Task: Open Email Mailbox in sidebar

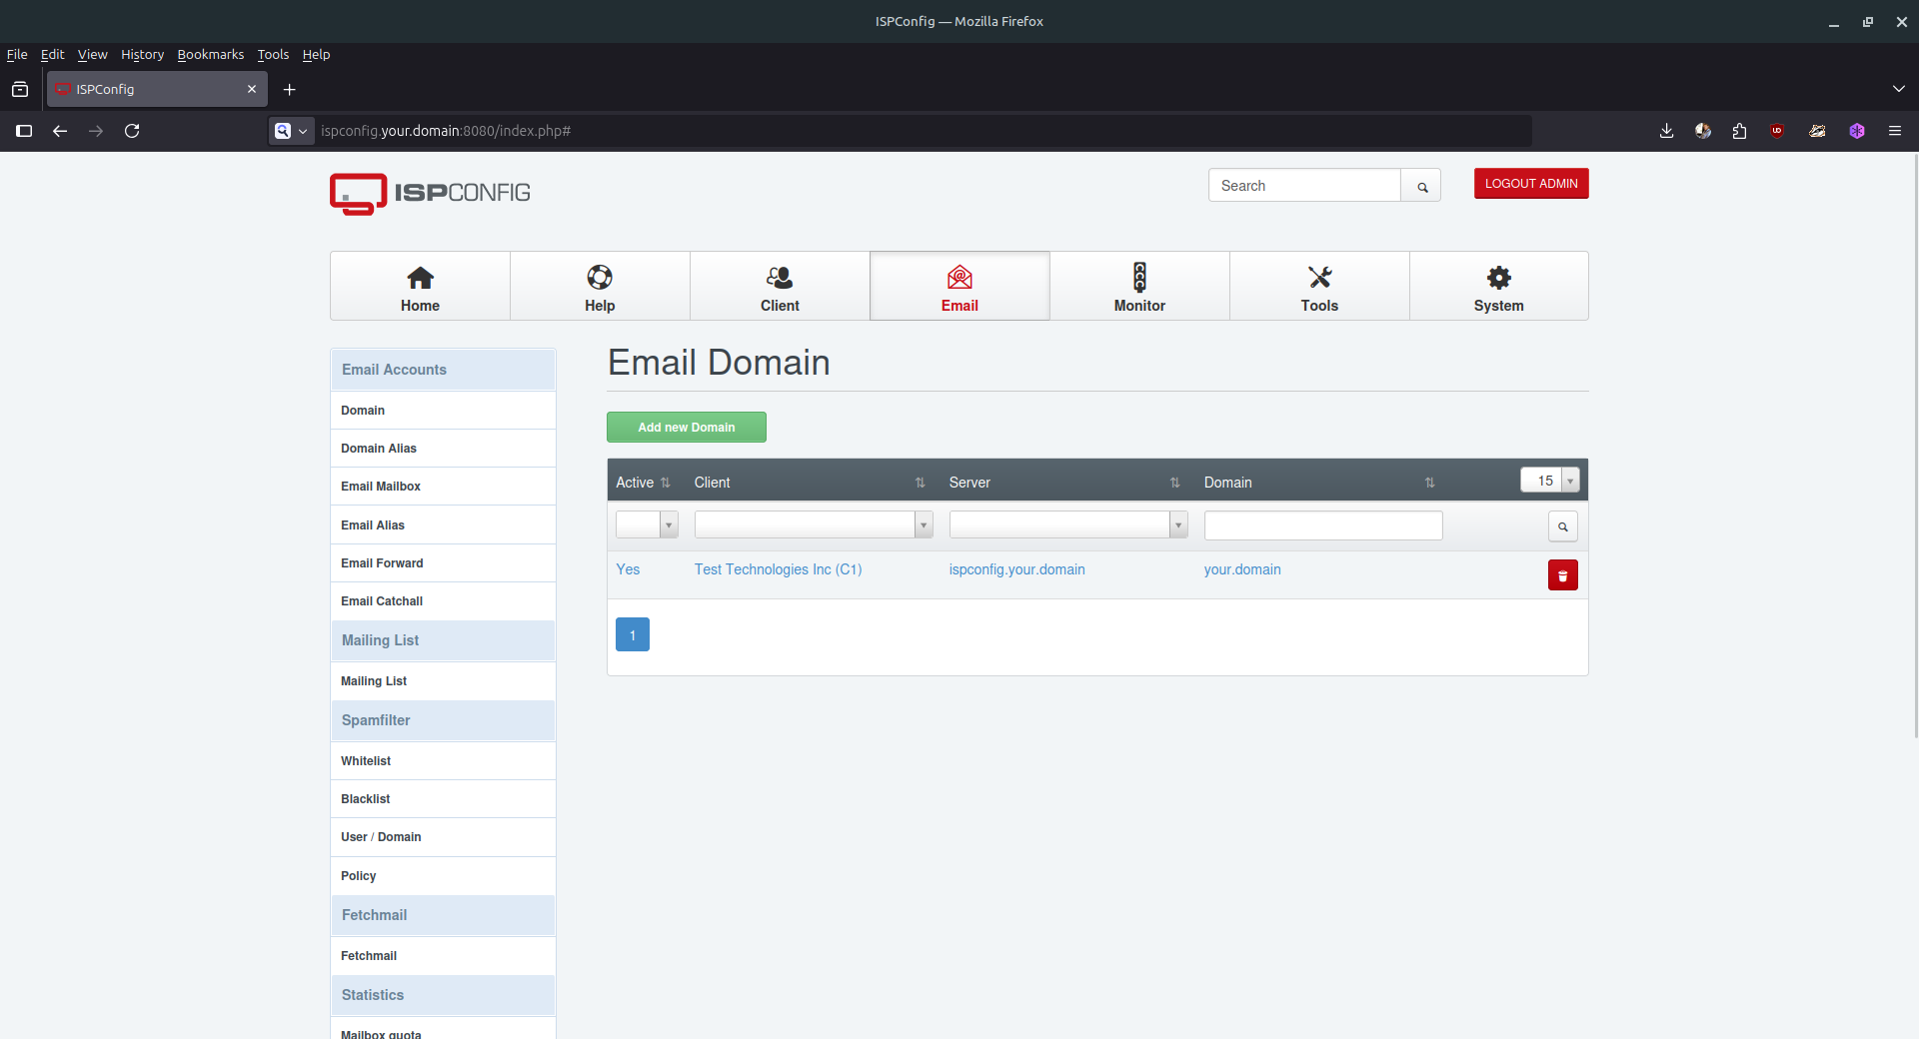Action: pyautogui.click(x=443, y=487)
